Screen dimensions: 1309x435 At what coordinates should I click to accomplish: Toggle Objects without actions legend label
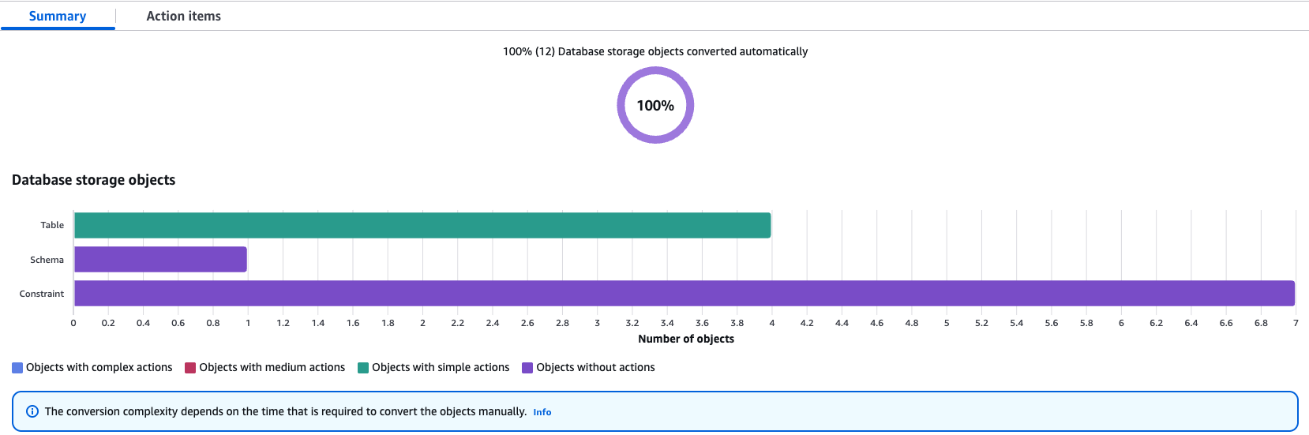595,367
